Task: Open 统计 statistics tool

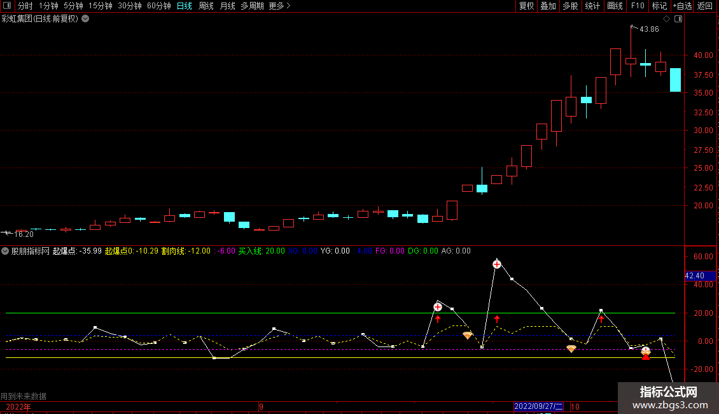Action: tap(592, 6)
